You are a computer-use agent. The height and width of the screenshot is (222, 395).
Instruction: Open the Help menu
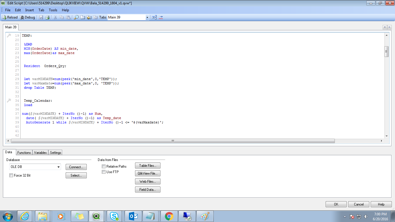pyautogui.click(x=65, y=10)
